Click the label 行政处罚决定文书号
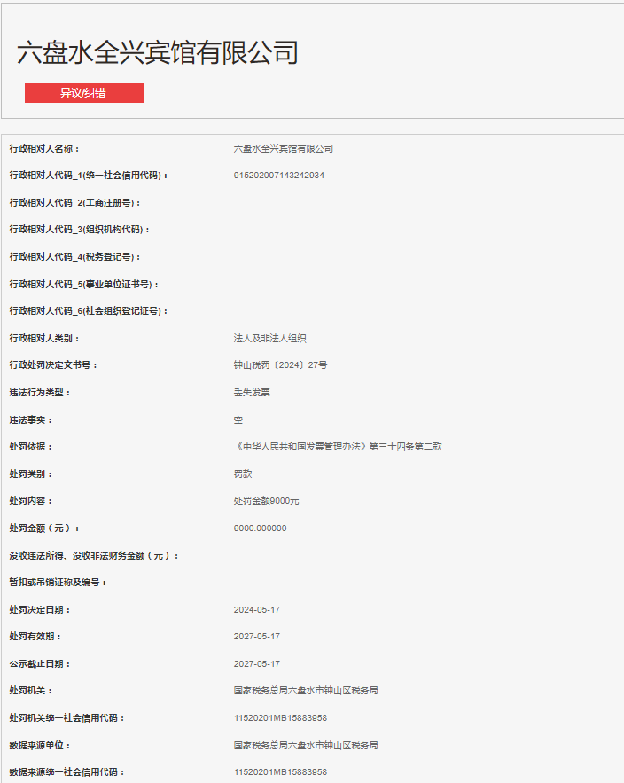 (x=53, y=365)
